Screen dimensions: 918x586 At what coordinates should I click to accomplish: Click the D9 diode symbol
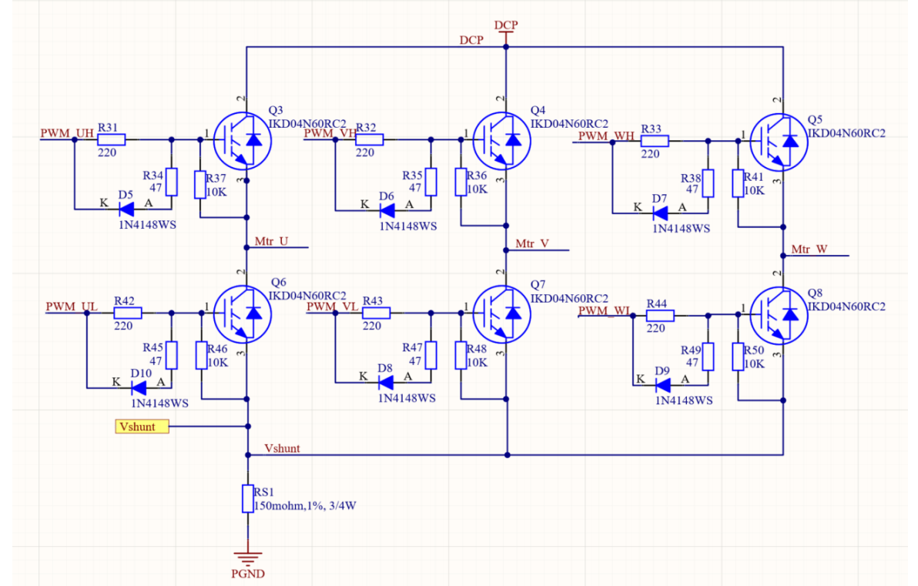[x=663, y=385]
